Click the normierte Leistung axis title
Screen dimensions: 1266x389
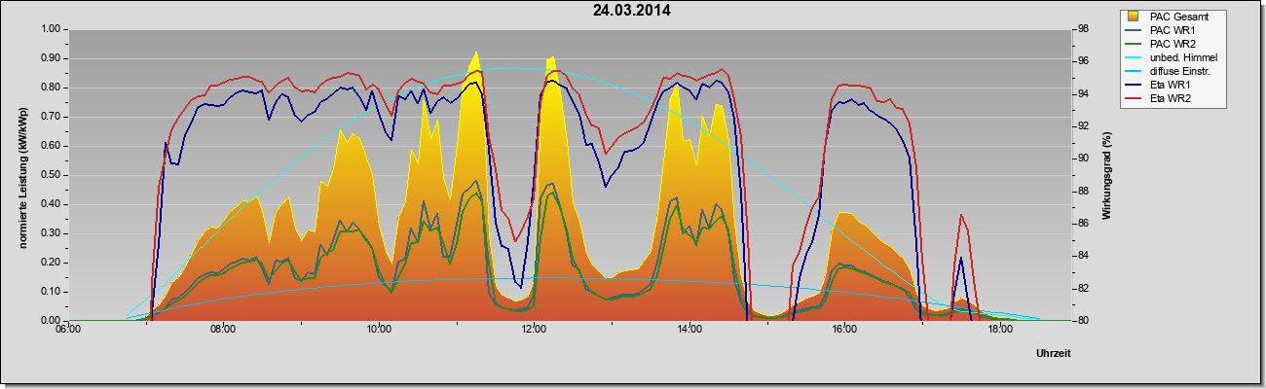click(x=20, y=174)
